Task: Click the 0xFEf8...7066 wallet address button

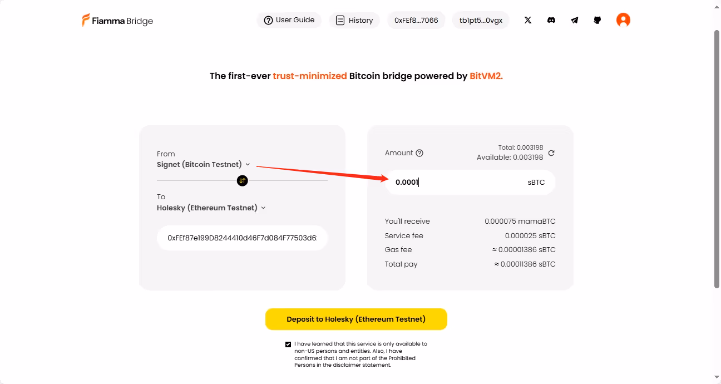Action: (416, 20)
